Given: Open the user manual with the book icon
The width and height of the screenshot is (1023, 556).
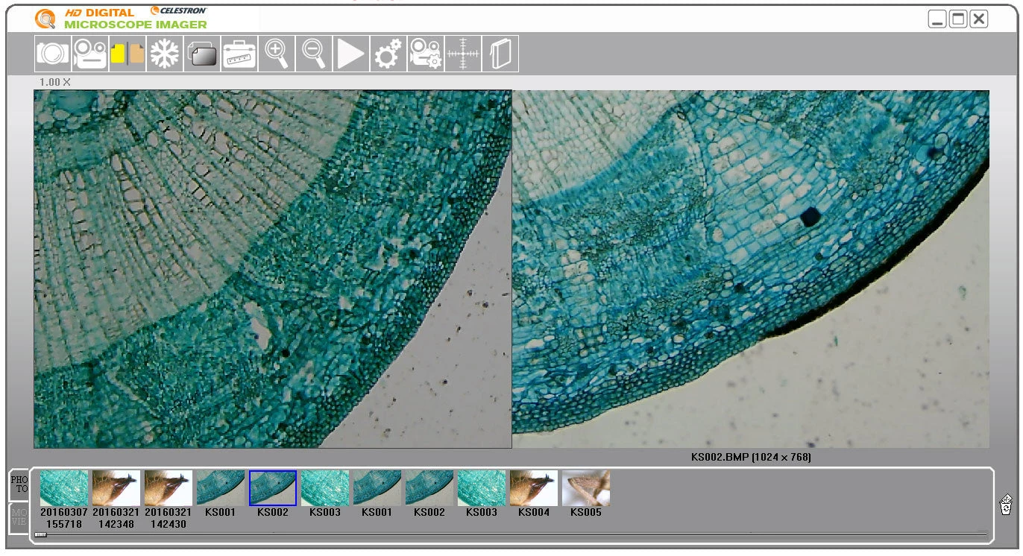Looking at the screenshot, I should pos(500,53).
